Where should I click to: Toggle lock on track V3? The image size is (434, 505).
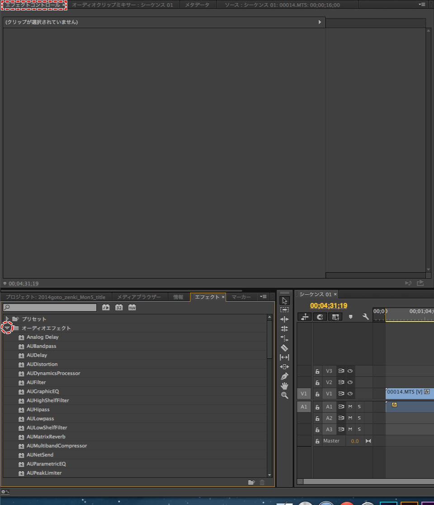(x=317, y=371)
